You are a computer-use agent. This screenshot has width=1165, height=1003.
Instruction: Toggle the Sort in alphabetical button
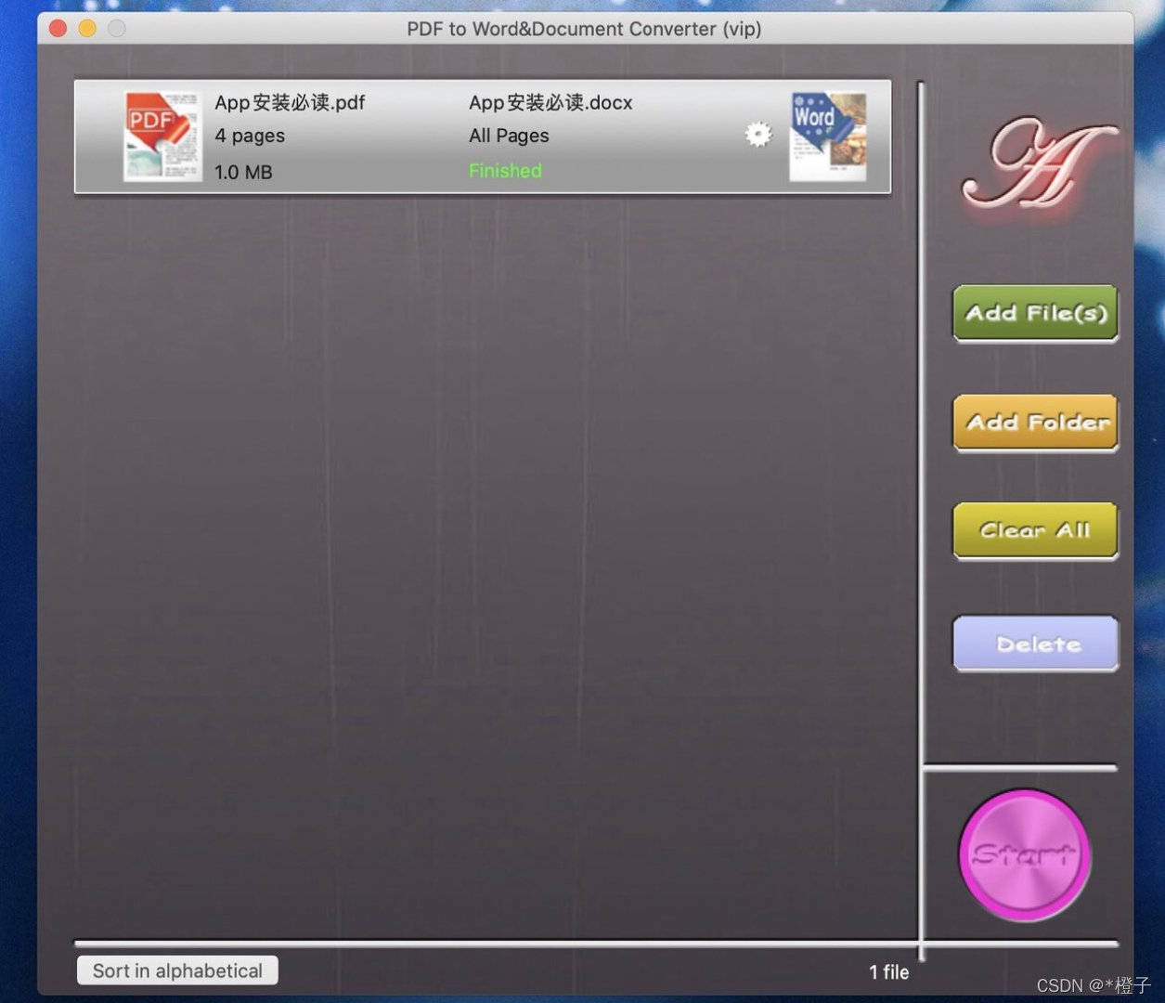click(x=177, y=970)
